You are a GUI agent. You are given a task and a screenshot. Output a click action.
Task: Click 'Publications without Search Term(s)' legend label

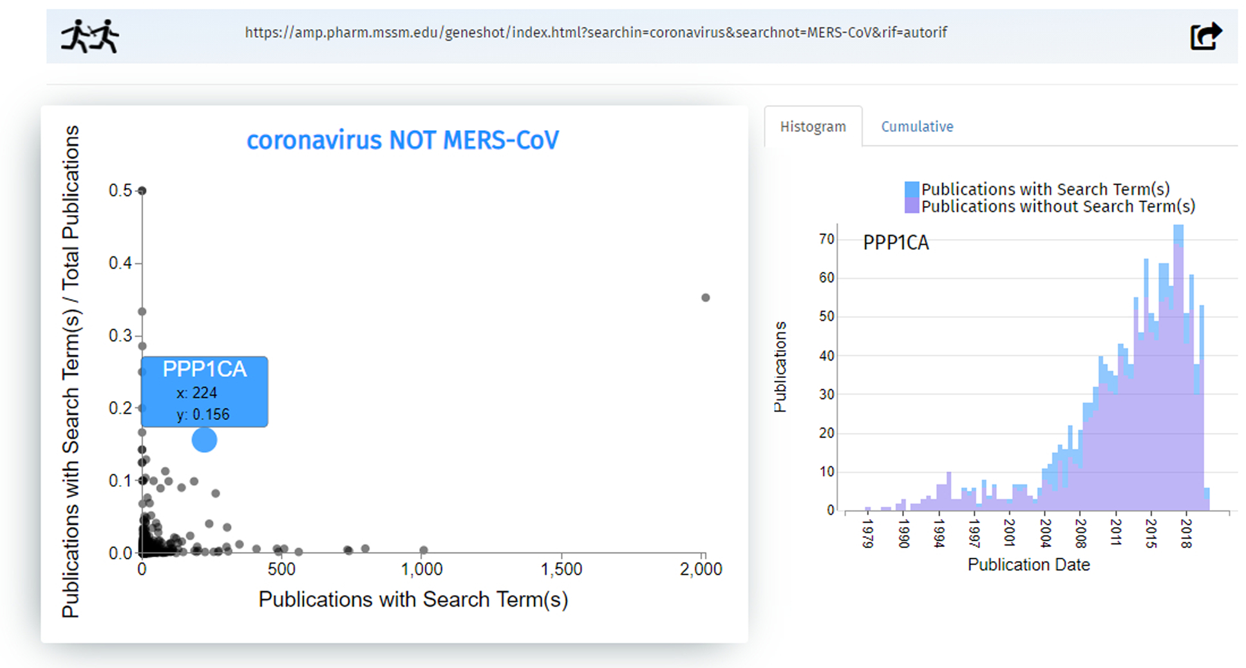pos(1058,206)
